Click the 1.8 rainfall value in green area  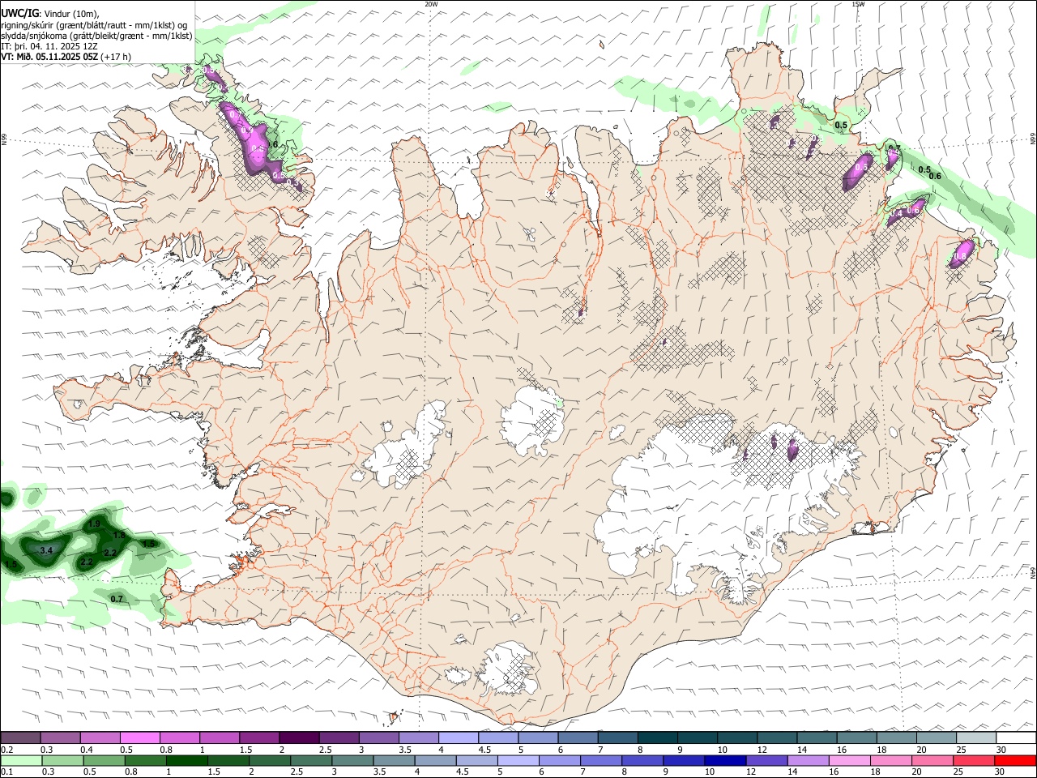point(119,536)
